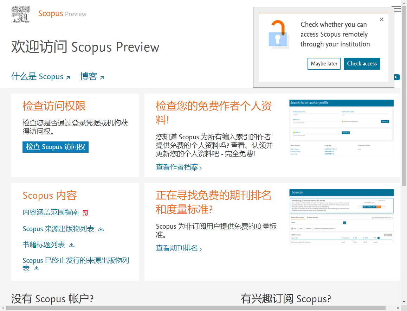Click author profile search thumbnail
407x311 pixels.
pos(342,128)
